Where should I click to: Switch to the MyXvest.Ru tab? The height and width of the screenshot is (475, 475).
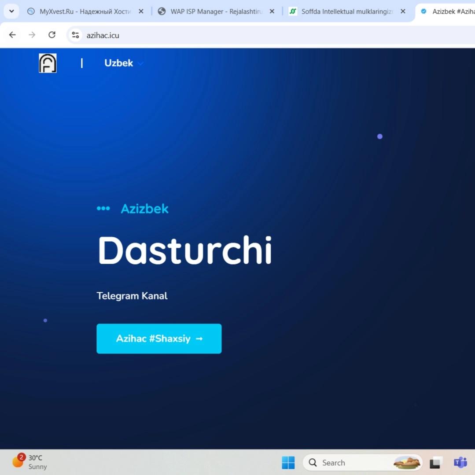tap(84, 11)
